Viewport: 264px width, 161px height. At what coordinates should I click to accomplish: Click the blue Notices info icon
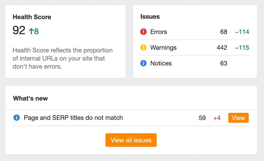tap(143, 63)
